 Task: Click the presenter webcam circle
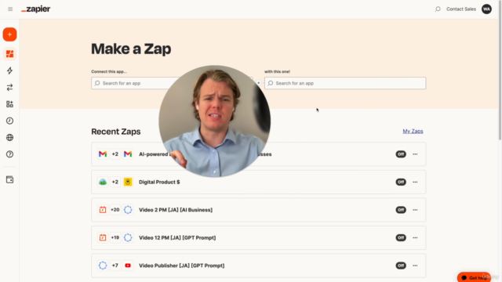coord(214,121)
